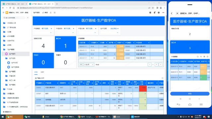The height and width of the screenshot is (119, 212).
Task: Open the 产品编码 filter condition dropdown
Action: point(47,29)
